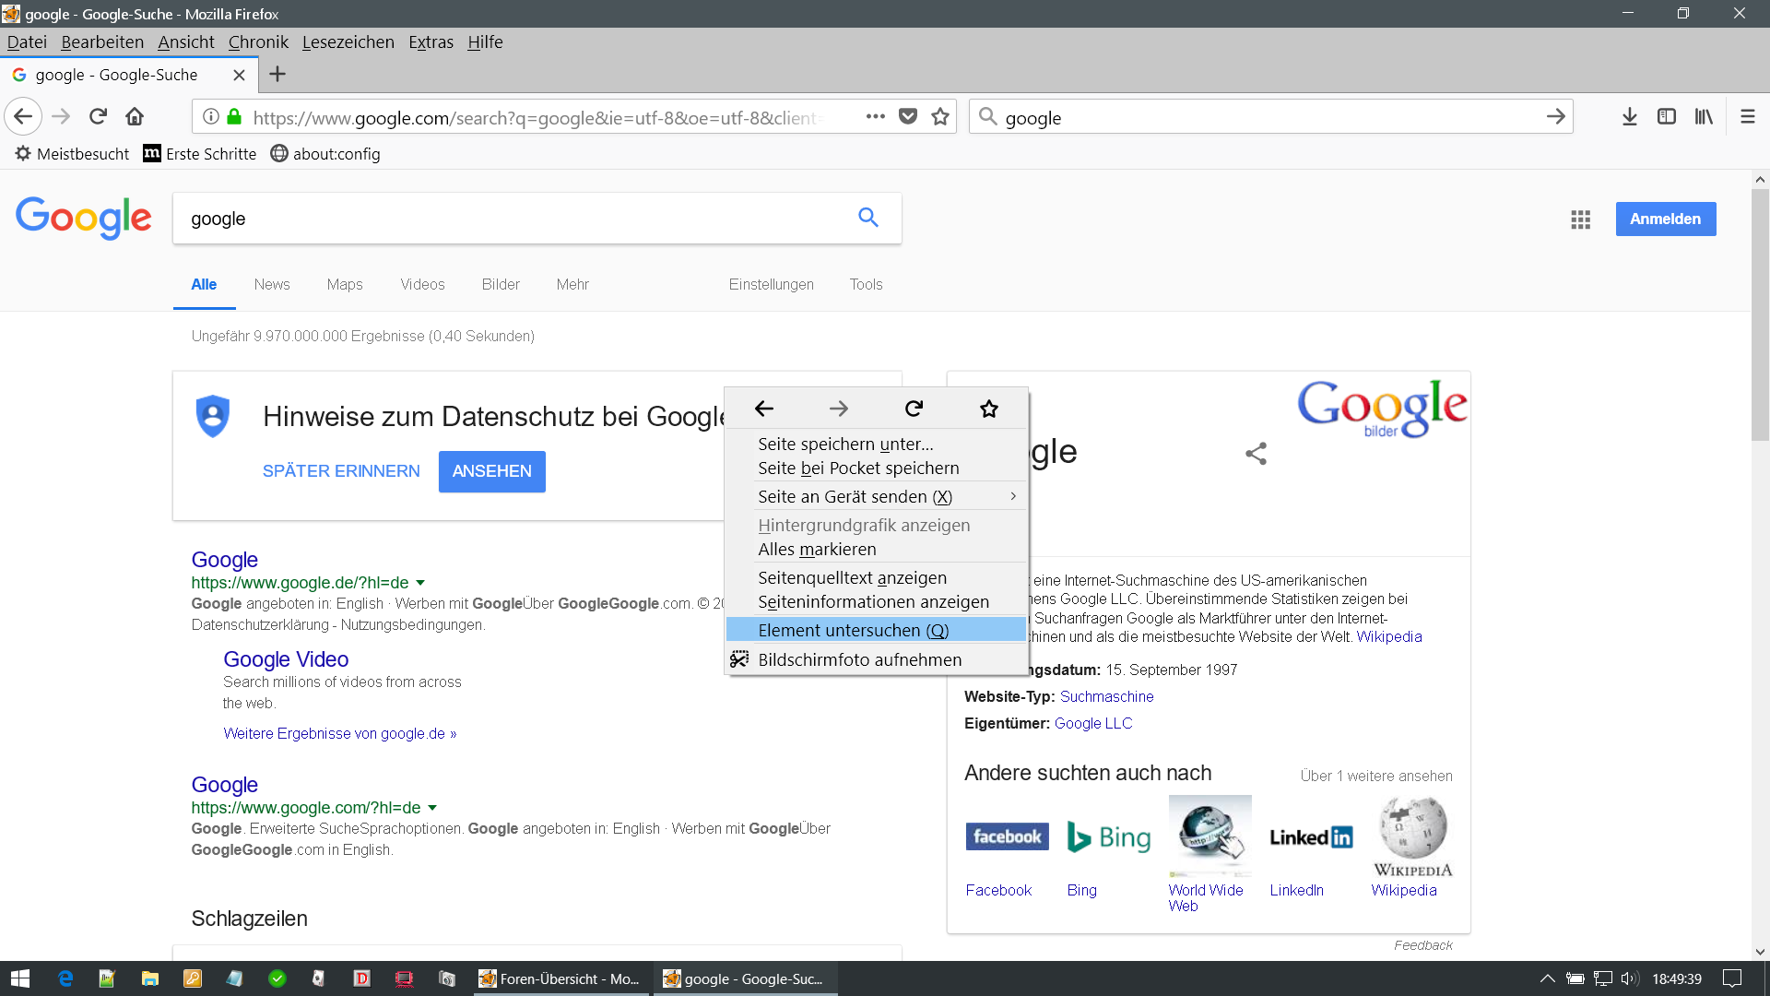Image resolution: width=1770 pixels, height=996 pixels.
Task: Expand dropdown arrow next to google.de URL
Action: point(420,583)
